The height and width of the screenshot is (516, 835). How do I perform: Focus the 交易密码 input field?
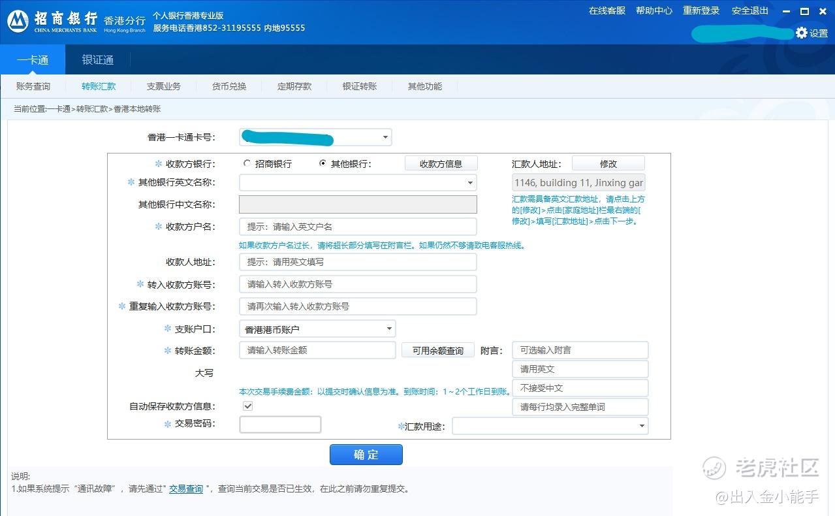tap(281, 425)
